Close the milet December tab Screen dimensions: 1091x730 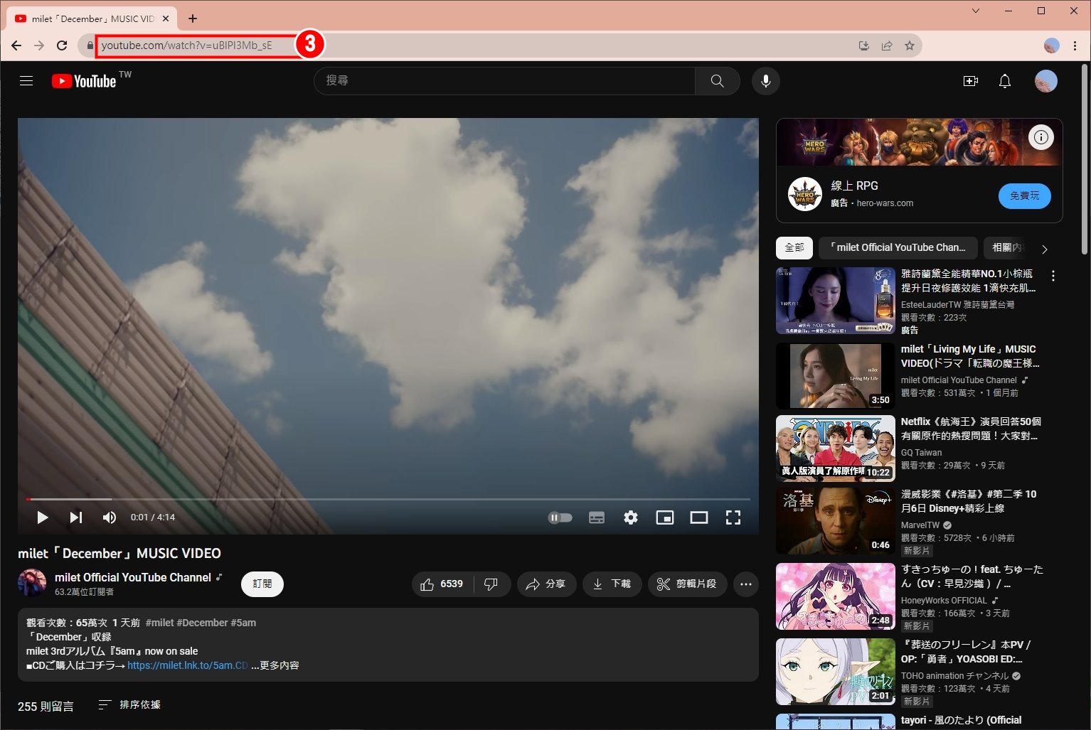[166, 18]
